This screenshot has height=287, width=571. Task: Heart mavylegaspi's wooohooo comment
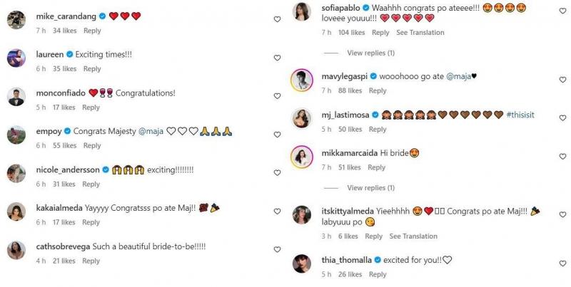point(562,79)
